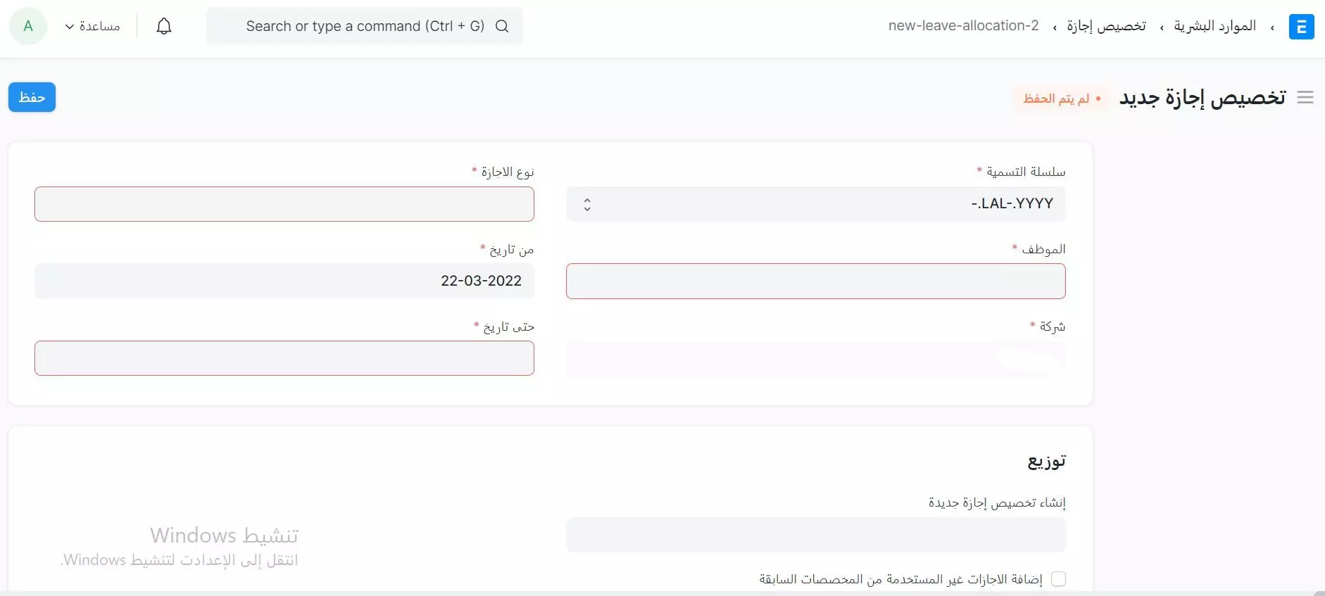
Task: Go to الموارد البشرية breadcrumb
Action: (1214, 26)
